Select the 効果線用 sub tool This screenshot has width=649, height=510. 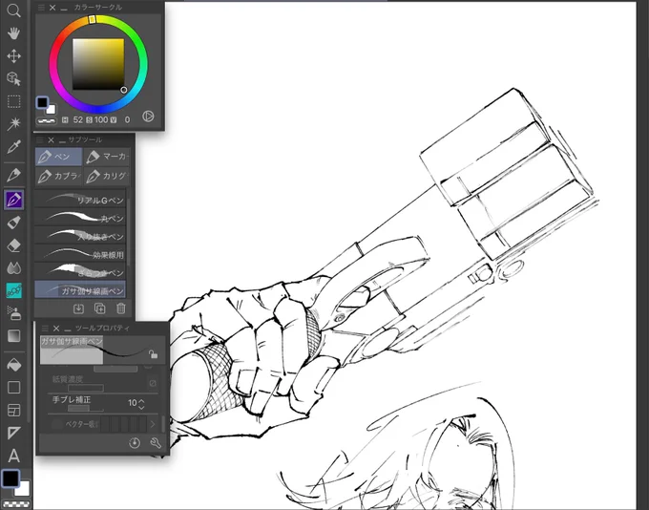pyautogui.click(x=80, y=253)
